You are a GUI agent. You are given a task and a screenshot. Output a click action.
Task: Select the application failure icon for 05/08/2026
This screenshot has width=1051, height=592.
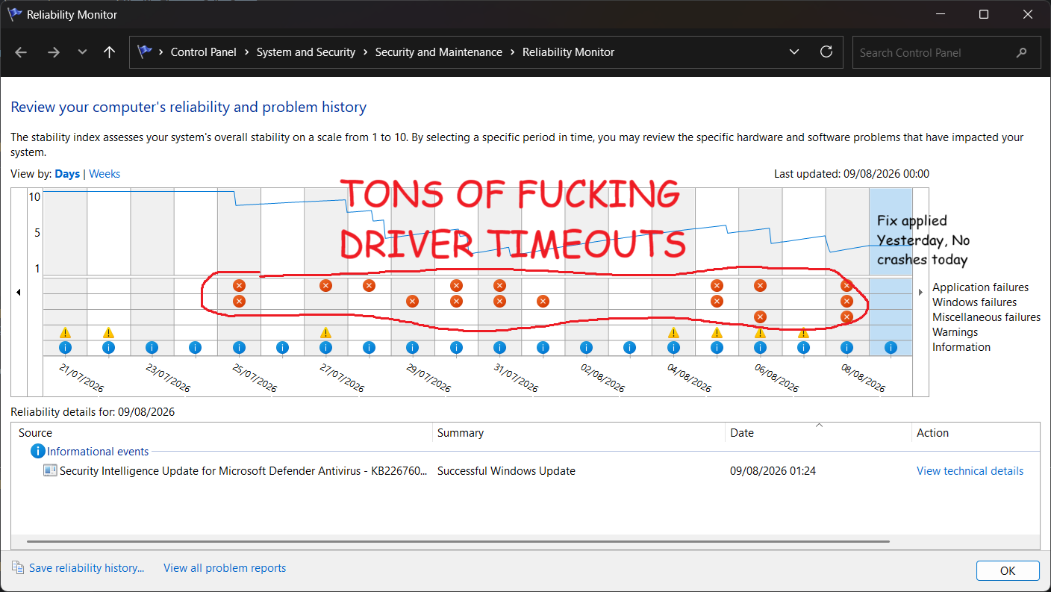[x=717, y=285]
